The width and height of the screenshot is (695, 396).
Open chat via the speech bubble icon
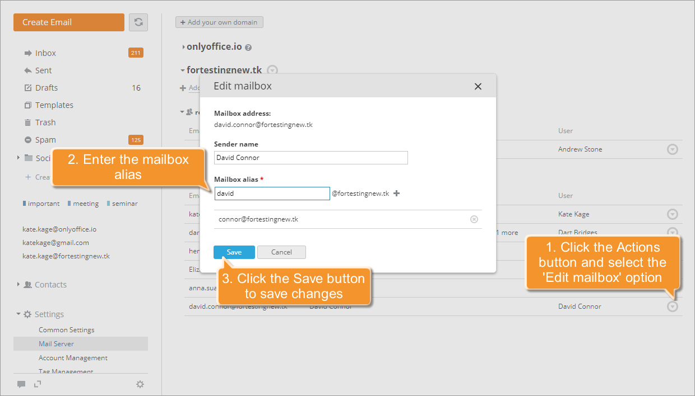pyautogui.click(x=21, y=384)
